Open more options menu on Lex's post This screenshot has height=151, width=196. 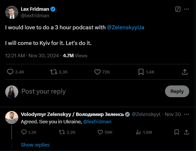tap(186, 9)
